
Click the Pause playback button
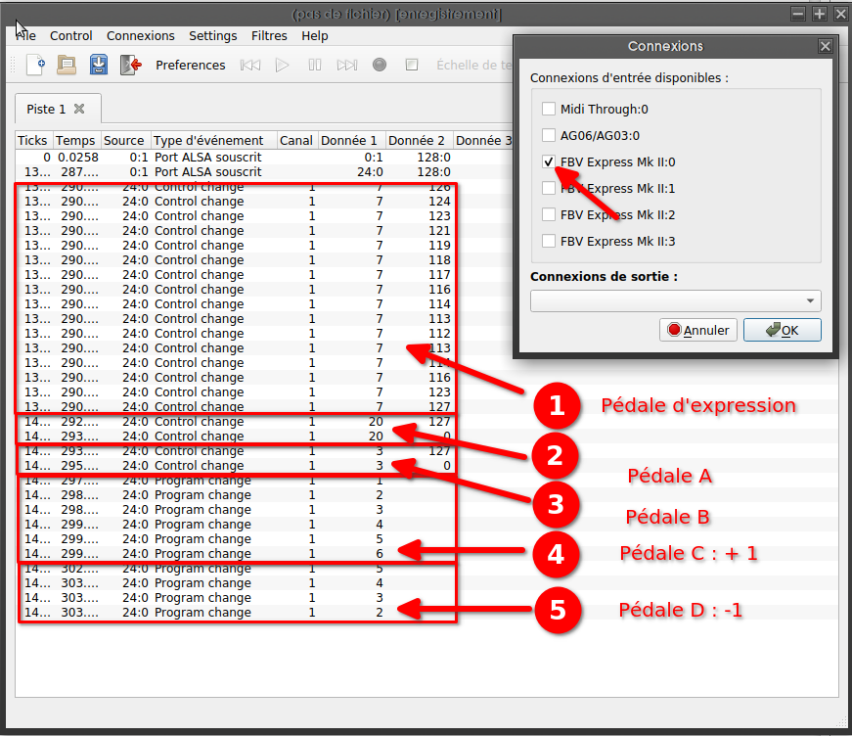[315, 66]
